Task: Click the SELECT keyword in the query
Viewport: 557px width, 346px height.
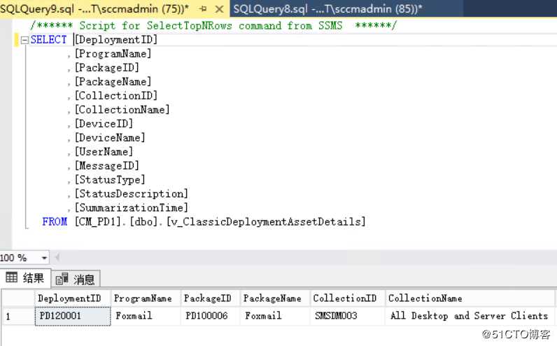Action: [x=49, y=40]
